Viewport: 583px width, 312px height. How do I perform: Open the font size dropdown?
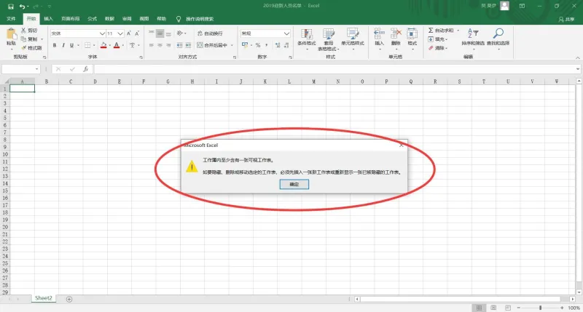point(120,33)
